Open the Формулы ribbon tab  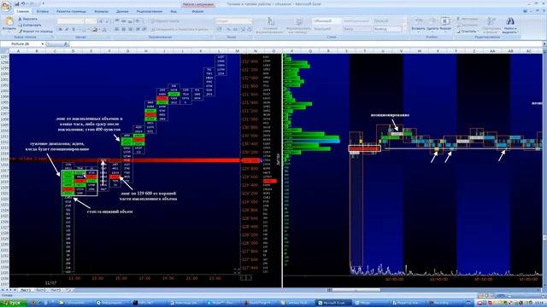[x=101, y=11]
